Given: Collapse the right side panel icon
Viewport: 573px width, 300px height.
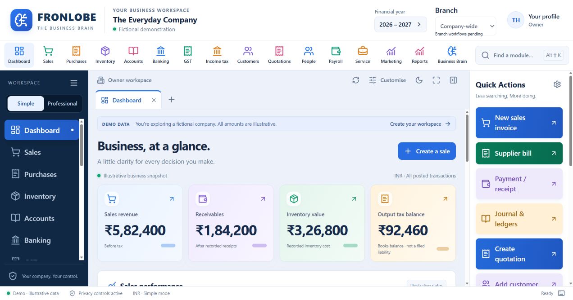Looking at the screenshot, I should (453, 80).
